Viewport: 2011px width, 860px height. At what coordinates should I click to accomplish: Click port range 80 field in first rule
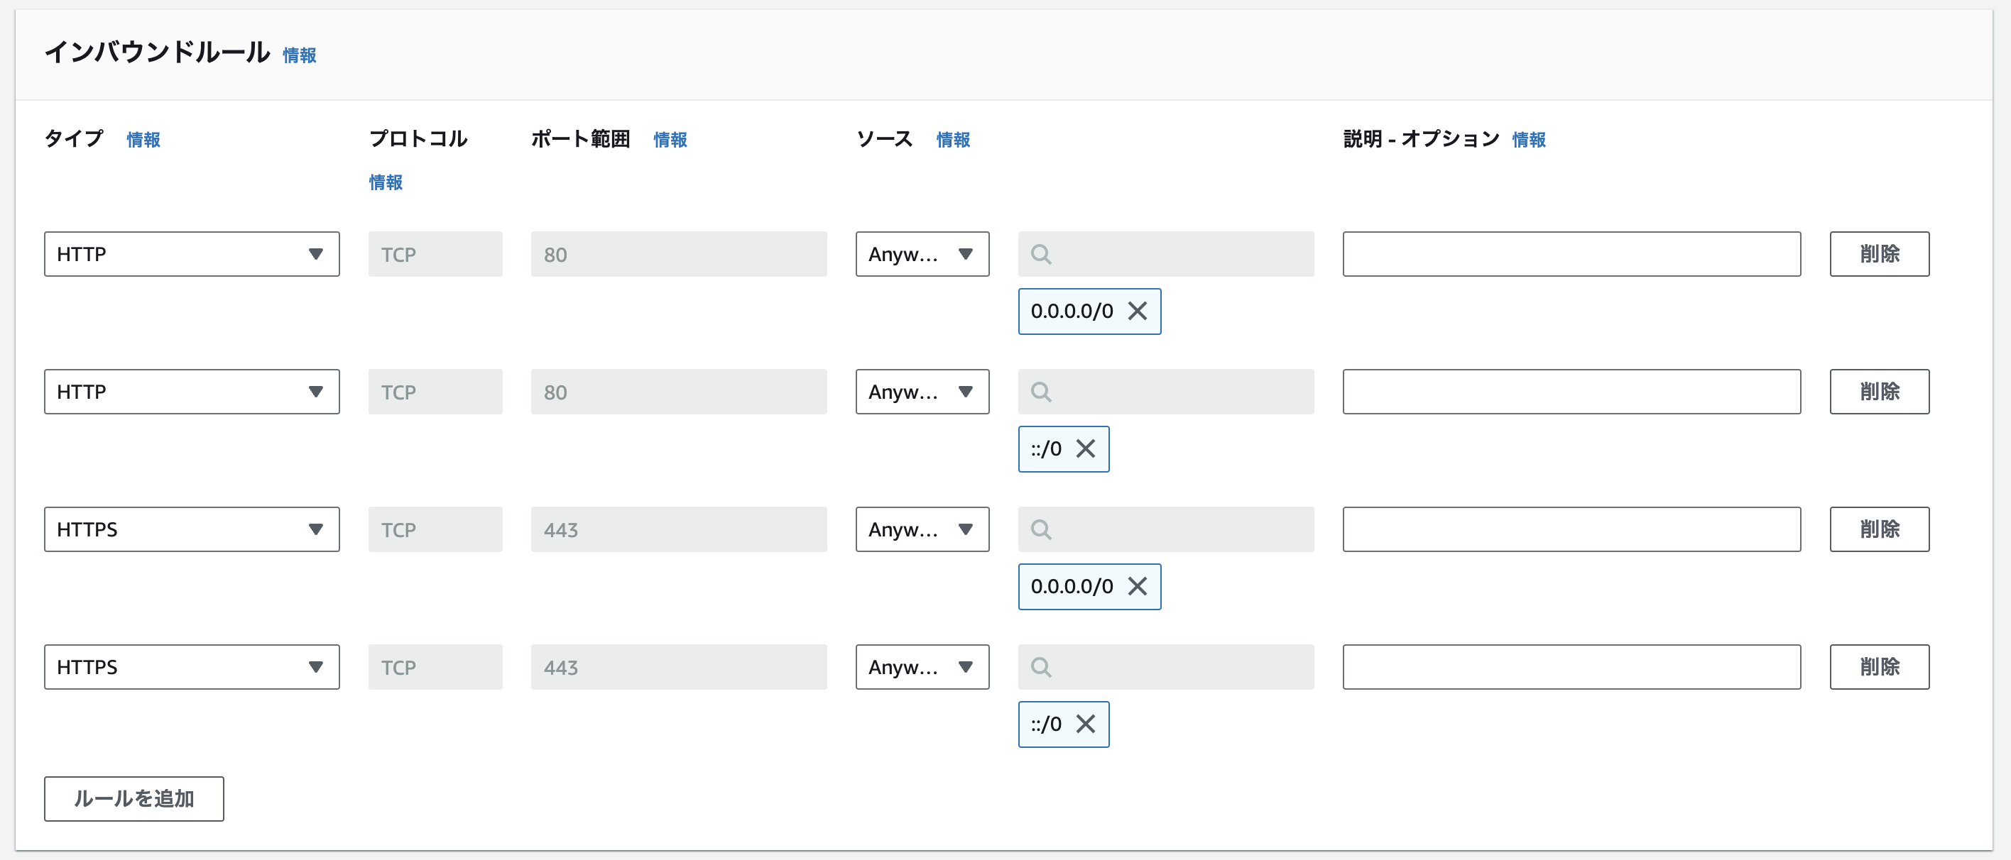[x=678, y=253]
